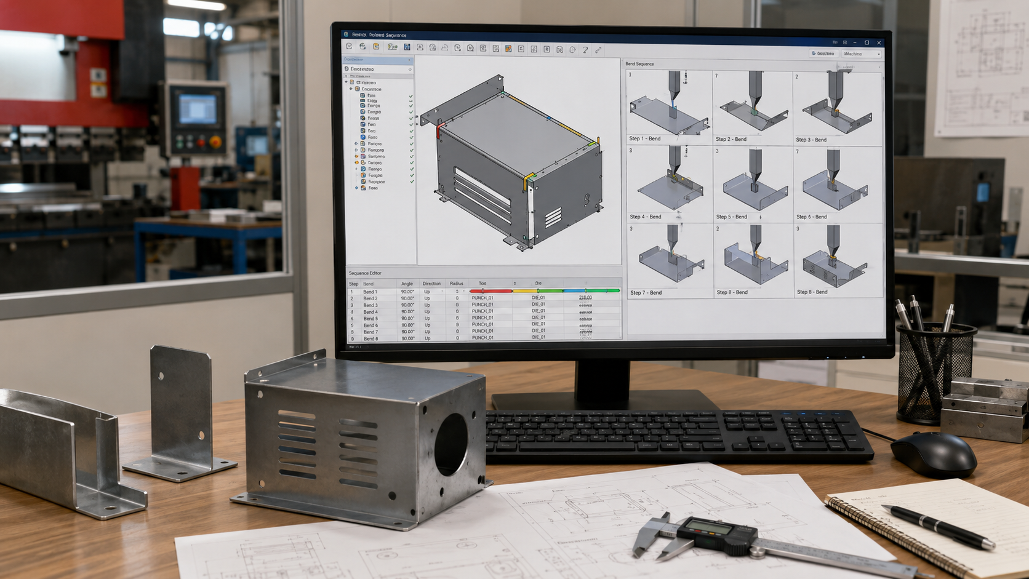This screenshot has height=579, width=1029.
Task: Click the red segment of the color bar
Action: click(x=491, y=291)
